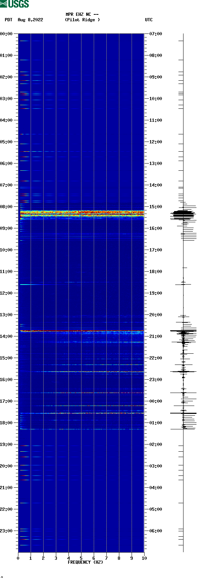Click the 'Aug 8,2022' date label
199x581 pixels.
tap(30, 20)
